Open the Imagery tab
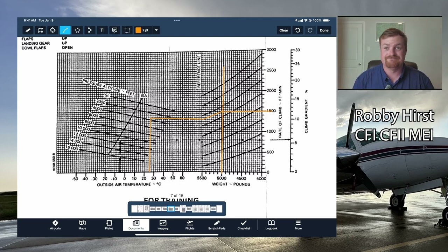Image resolution: width=448 pixels, height=252 pixels. [163, 225]
